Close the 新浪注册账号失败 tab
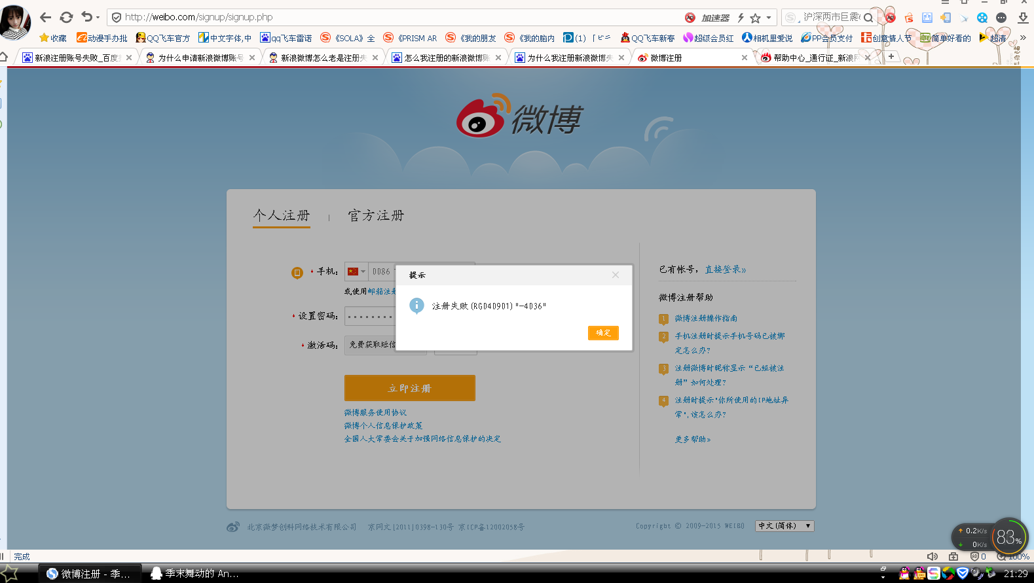The image size is (1034, 583). tap(129, 58)
